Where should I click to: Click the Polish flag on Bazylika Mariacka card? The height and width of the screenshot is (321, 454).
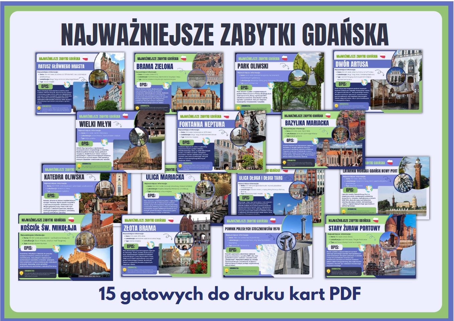point(328,116)
